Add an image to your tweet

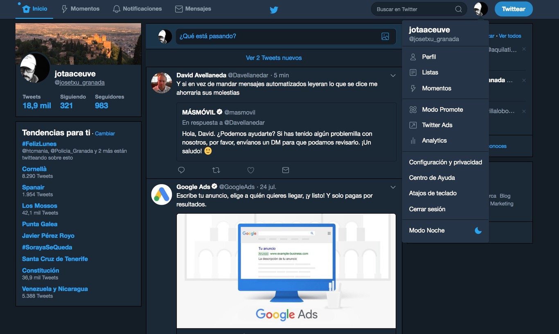pos(385,36)
